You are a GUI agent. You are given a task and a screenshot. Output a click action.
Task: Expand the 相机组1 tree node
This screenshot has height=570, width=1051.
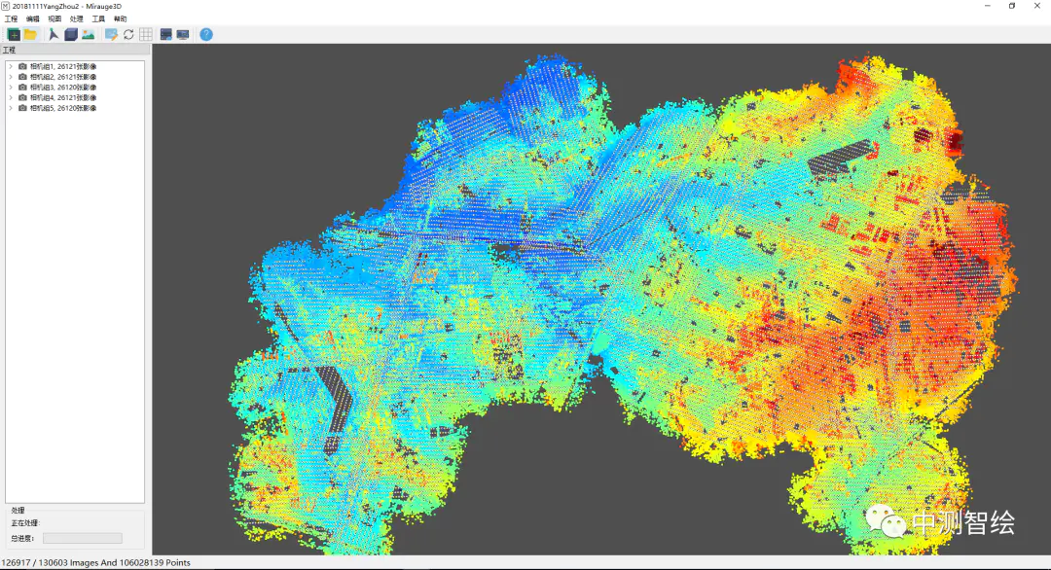coord(10,66)
